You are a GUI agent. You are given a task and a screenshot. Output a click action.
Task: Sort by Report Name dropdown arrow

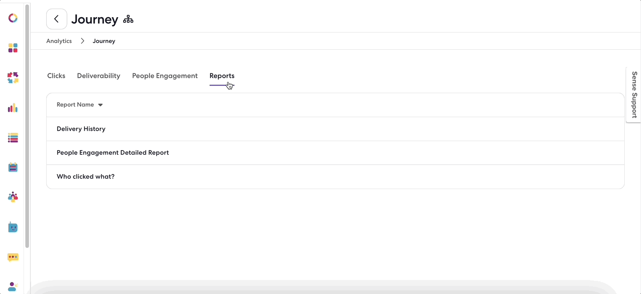coord(100,105)
